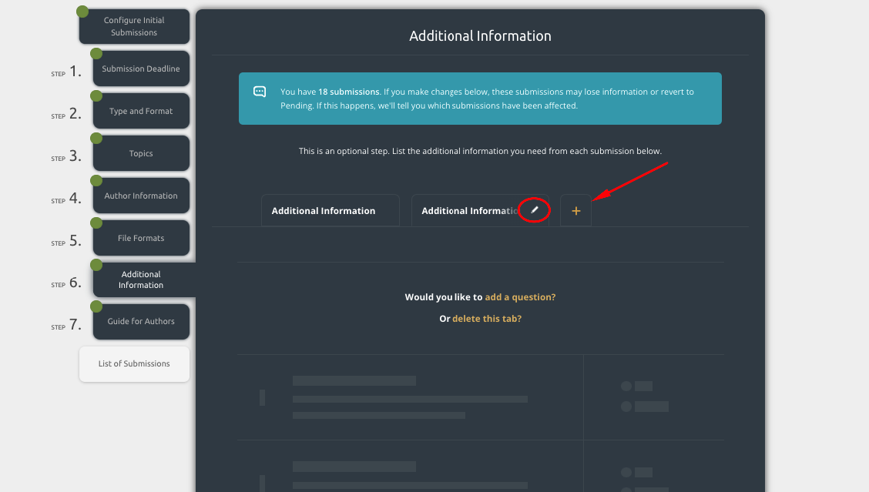Click the speech bubble icon in the notice banner
869x492 pixels.
pos(260,92)
